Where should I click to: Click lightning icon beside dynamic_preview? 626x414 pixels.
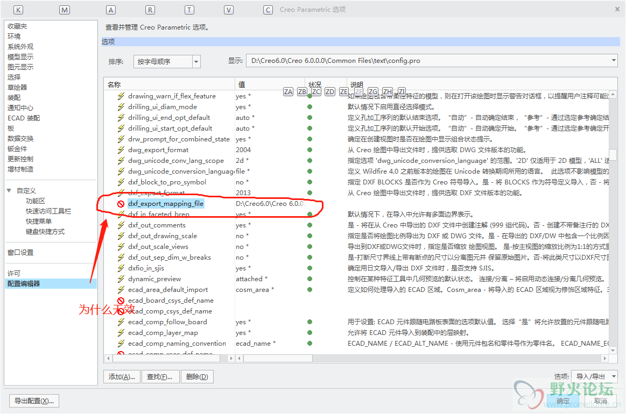click(x=121, y=279)
